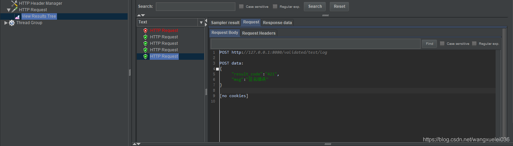Open the Request Headers tab
This screenshot has width=513, height=146.
pos(259,33)
